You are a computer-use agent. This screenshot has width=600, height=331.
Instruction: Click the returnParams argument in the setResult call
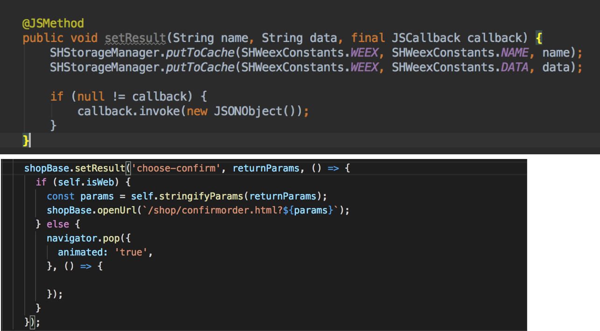point(266,168)
